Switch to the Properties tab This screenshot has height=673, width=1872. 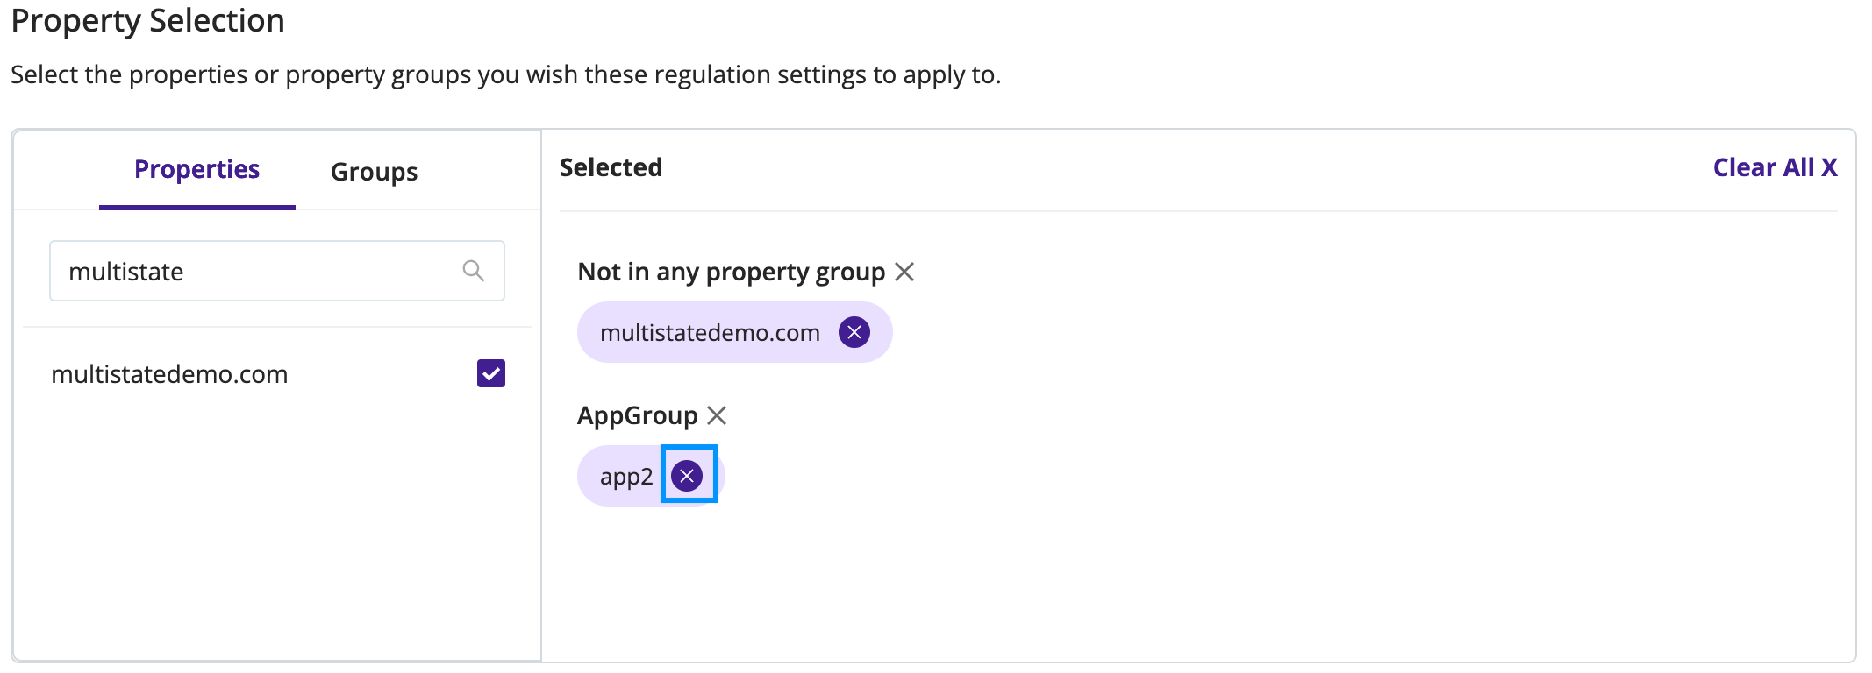[x=197, y=170]
